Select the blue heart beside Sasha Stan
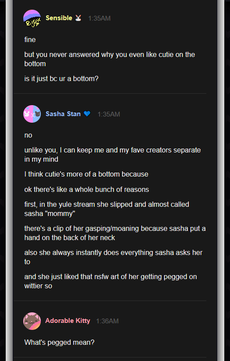Image resolution: width=230 pixels, height=361 pixels. pos(87,114)
